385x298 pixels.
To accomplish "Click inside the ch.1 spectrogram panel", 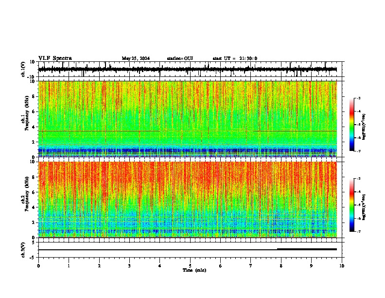I will click(188, 119).
